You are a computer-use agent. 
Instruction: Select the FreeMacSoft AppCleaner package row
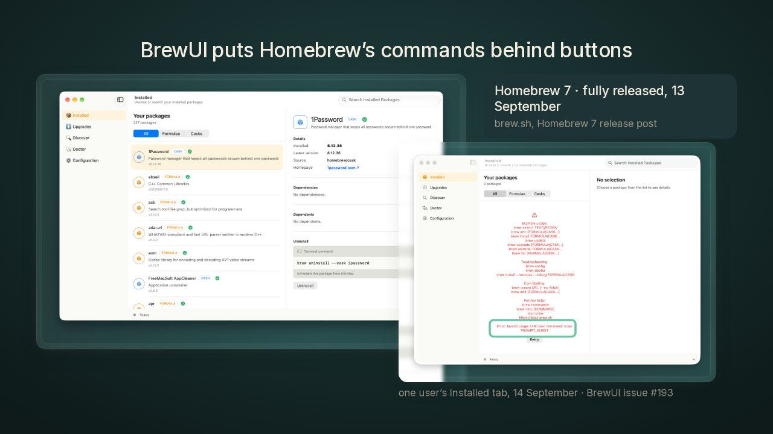pos(207,283)
